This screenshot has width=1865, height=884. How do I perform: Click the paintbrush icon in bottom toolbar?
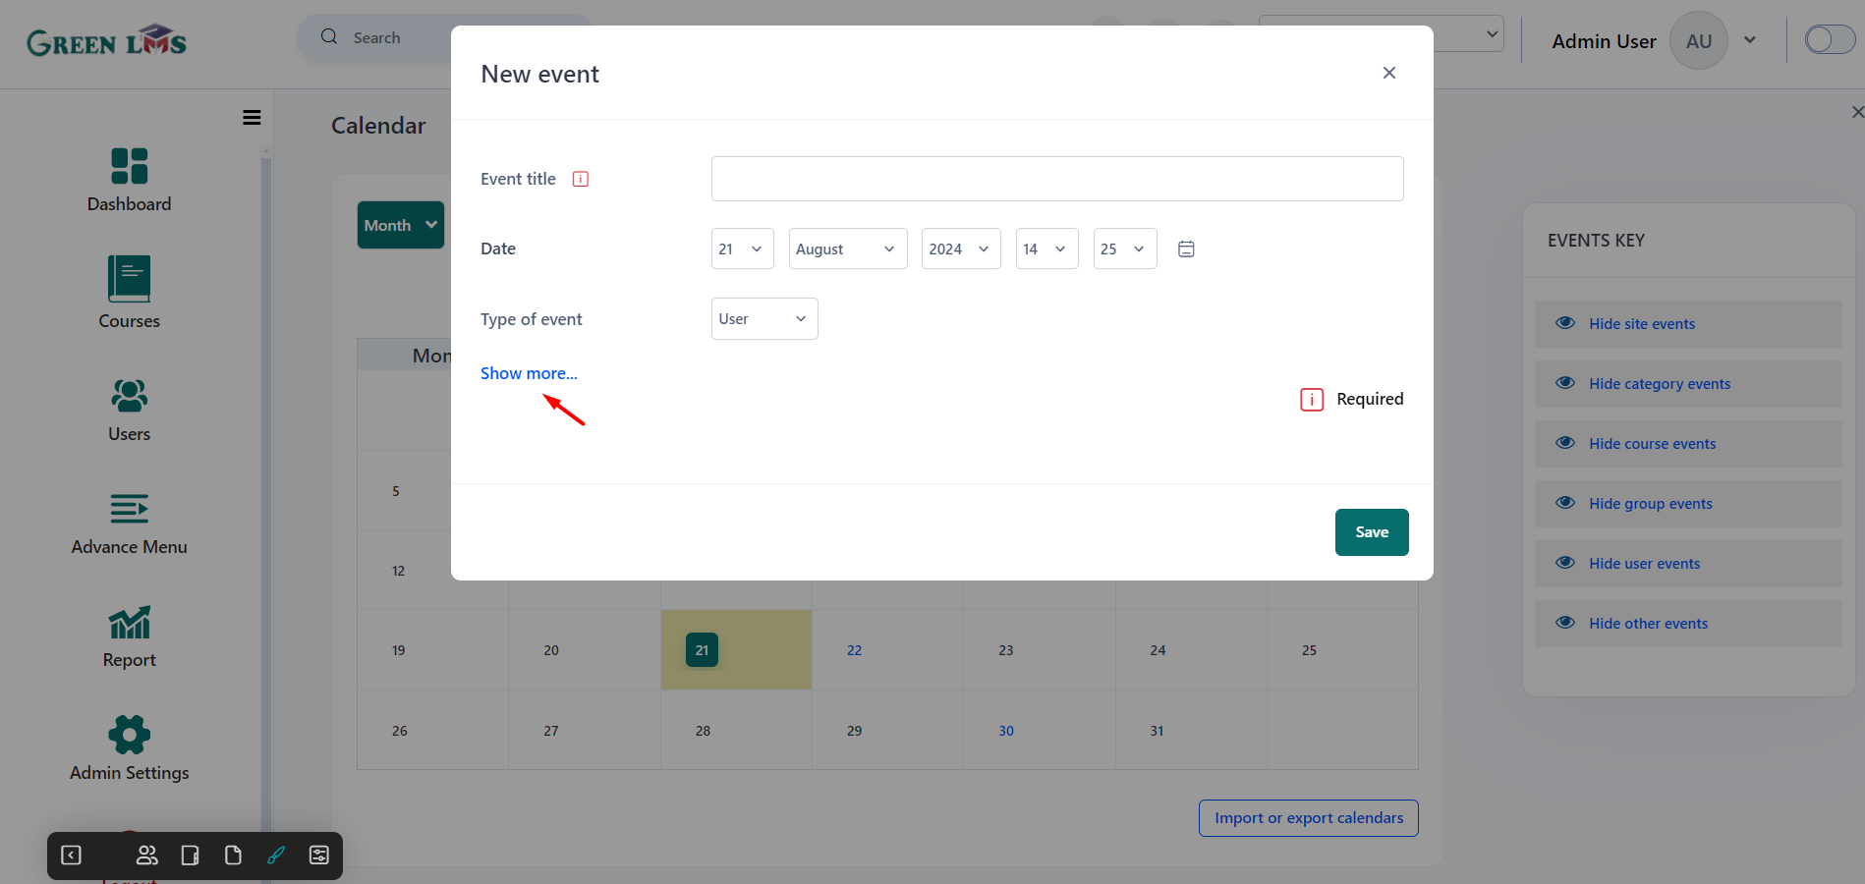click(x=276, y=856)
